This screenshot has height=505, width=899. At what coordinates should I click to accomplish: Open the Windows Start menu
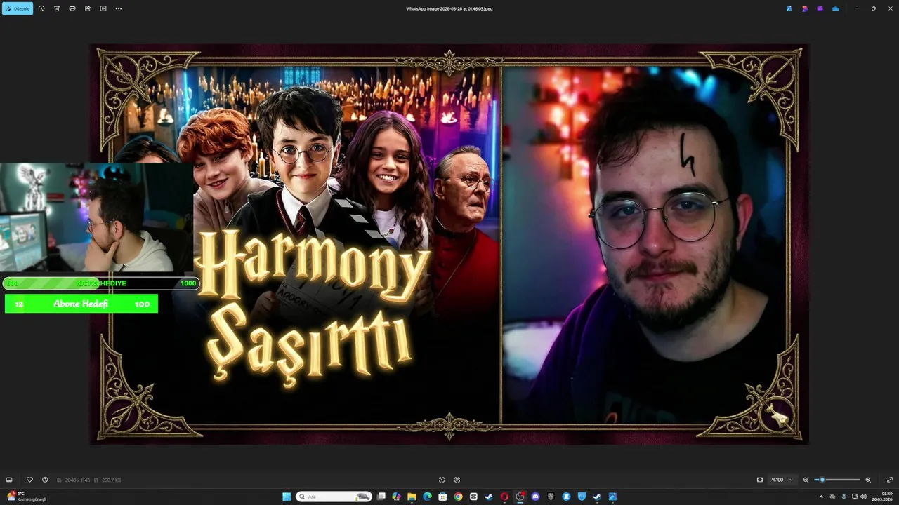[x=287, y=497]
